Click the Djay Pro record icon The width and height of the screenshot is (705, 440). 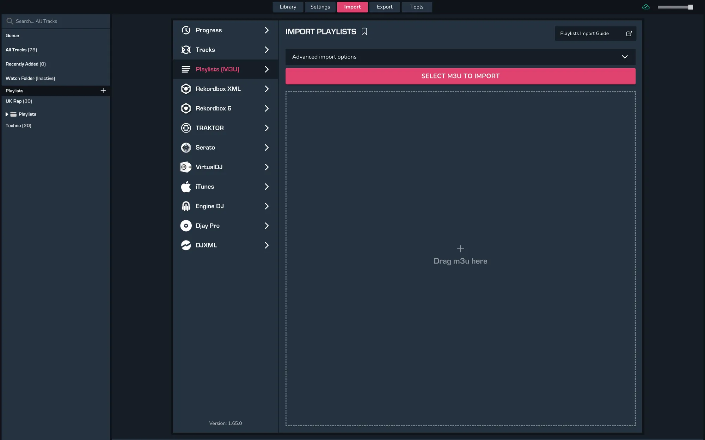click(x=186, y=226)
